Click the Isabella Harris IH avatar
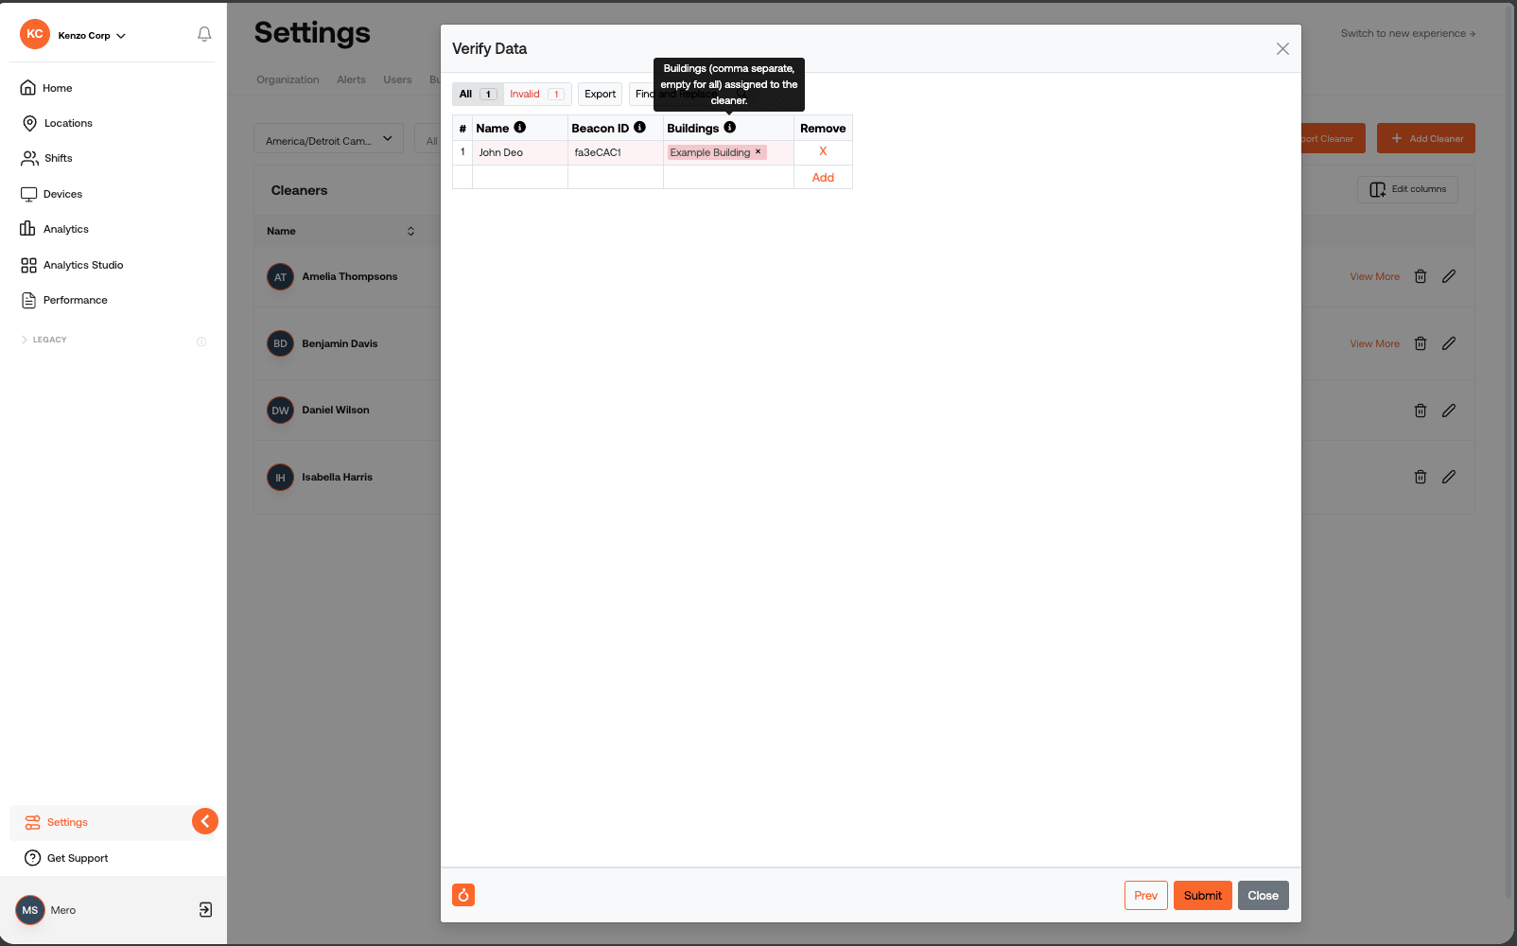This screenshot has width=1517, height=946. (280, 478)
